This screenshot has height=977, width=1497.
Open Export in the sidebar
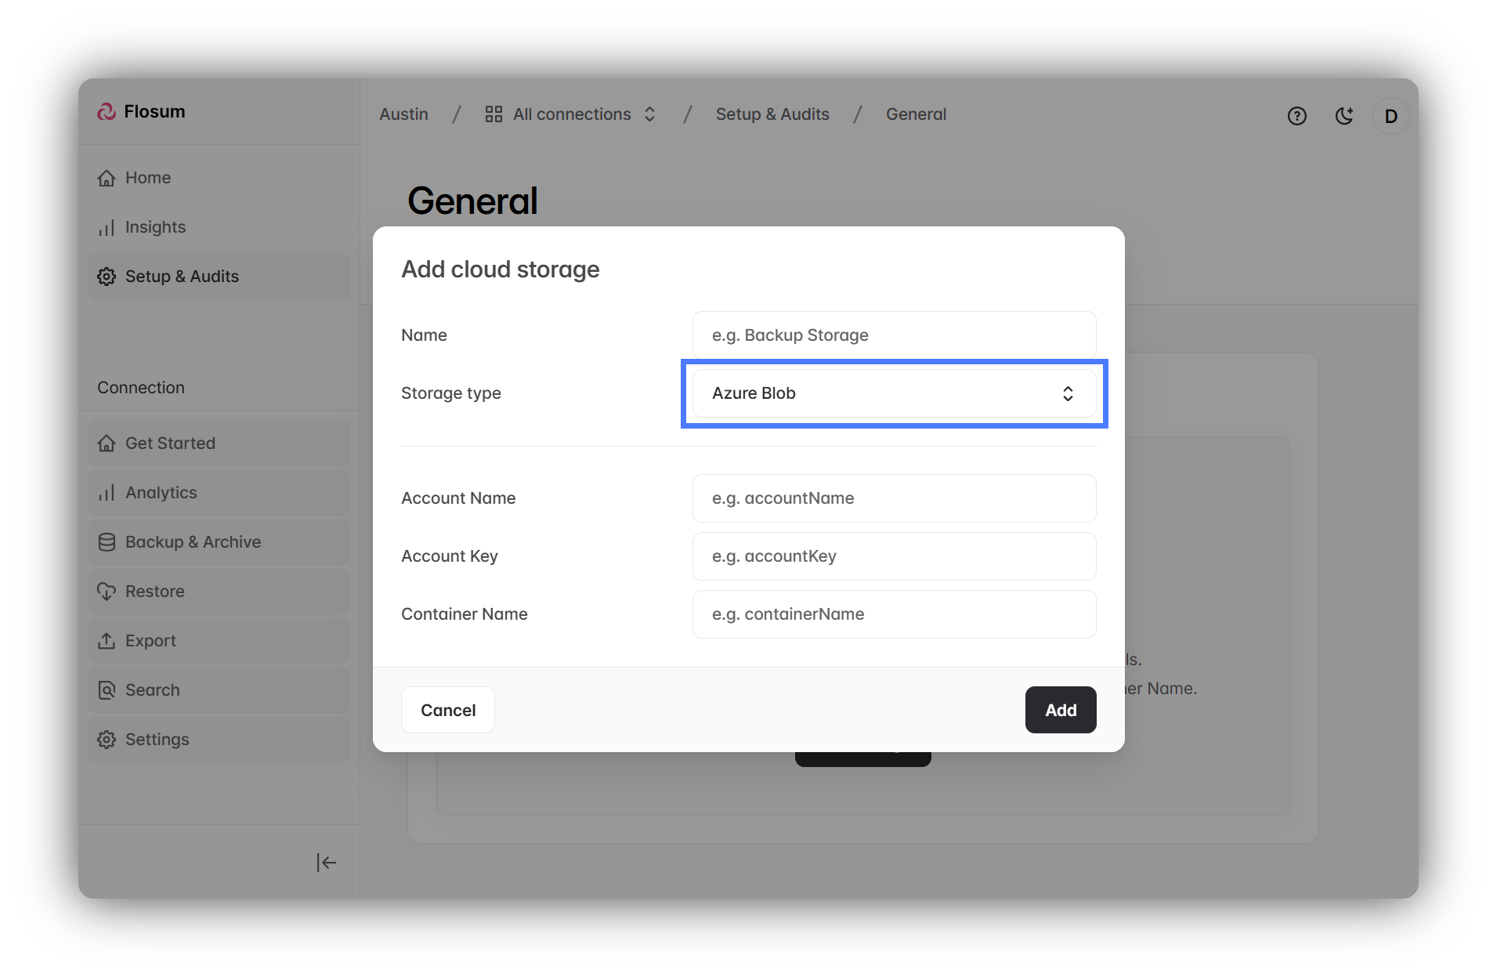[x=150, y=641]
